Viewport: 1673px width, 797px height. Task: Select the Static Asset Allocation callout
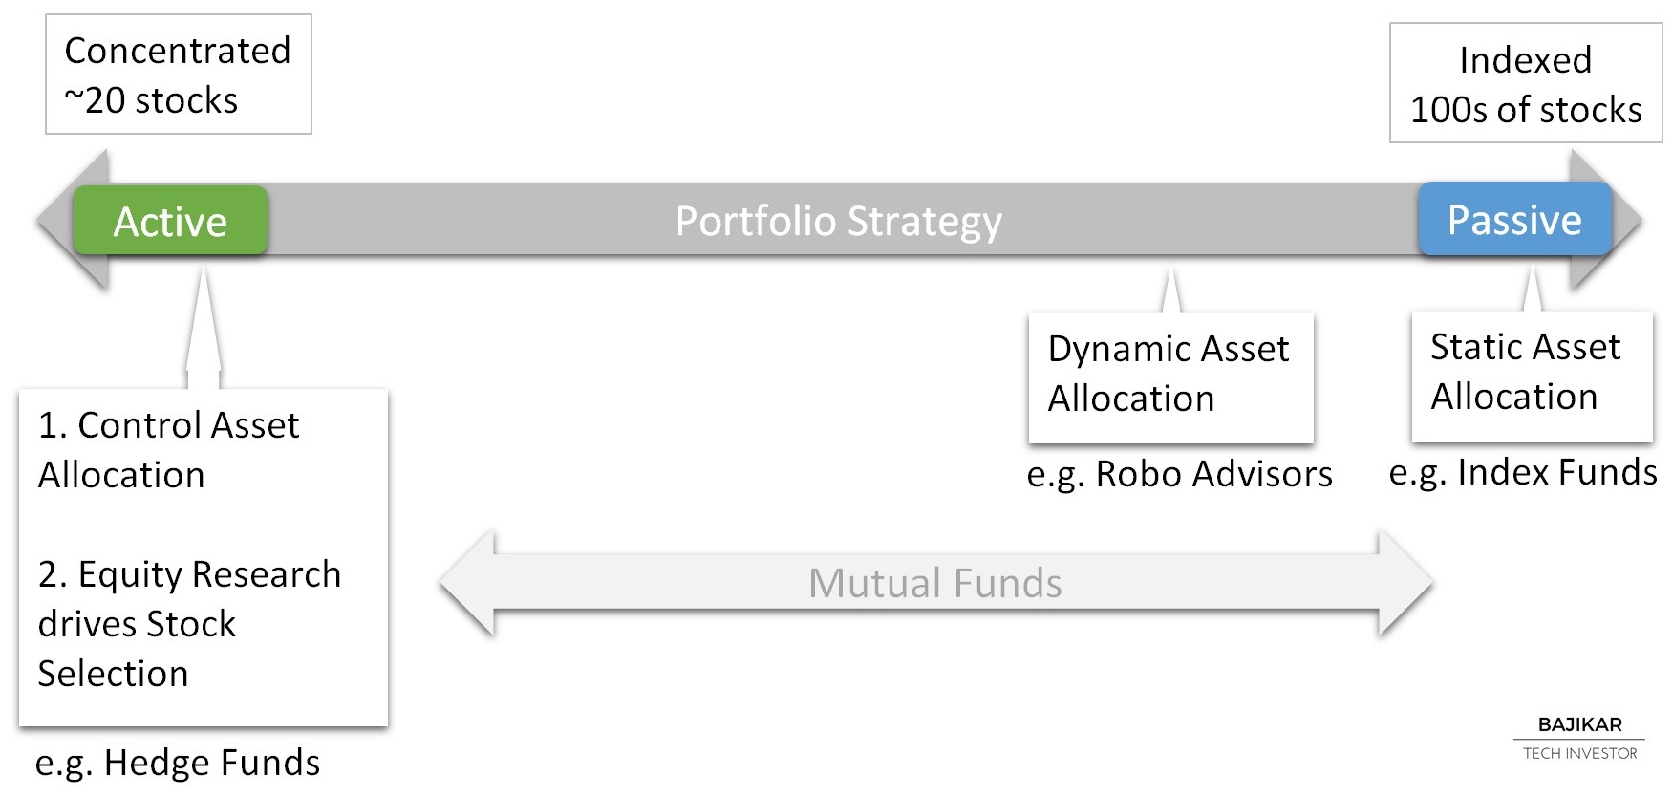[1533, 376]
